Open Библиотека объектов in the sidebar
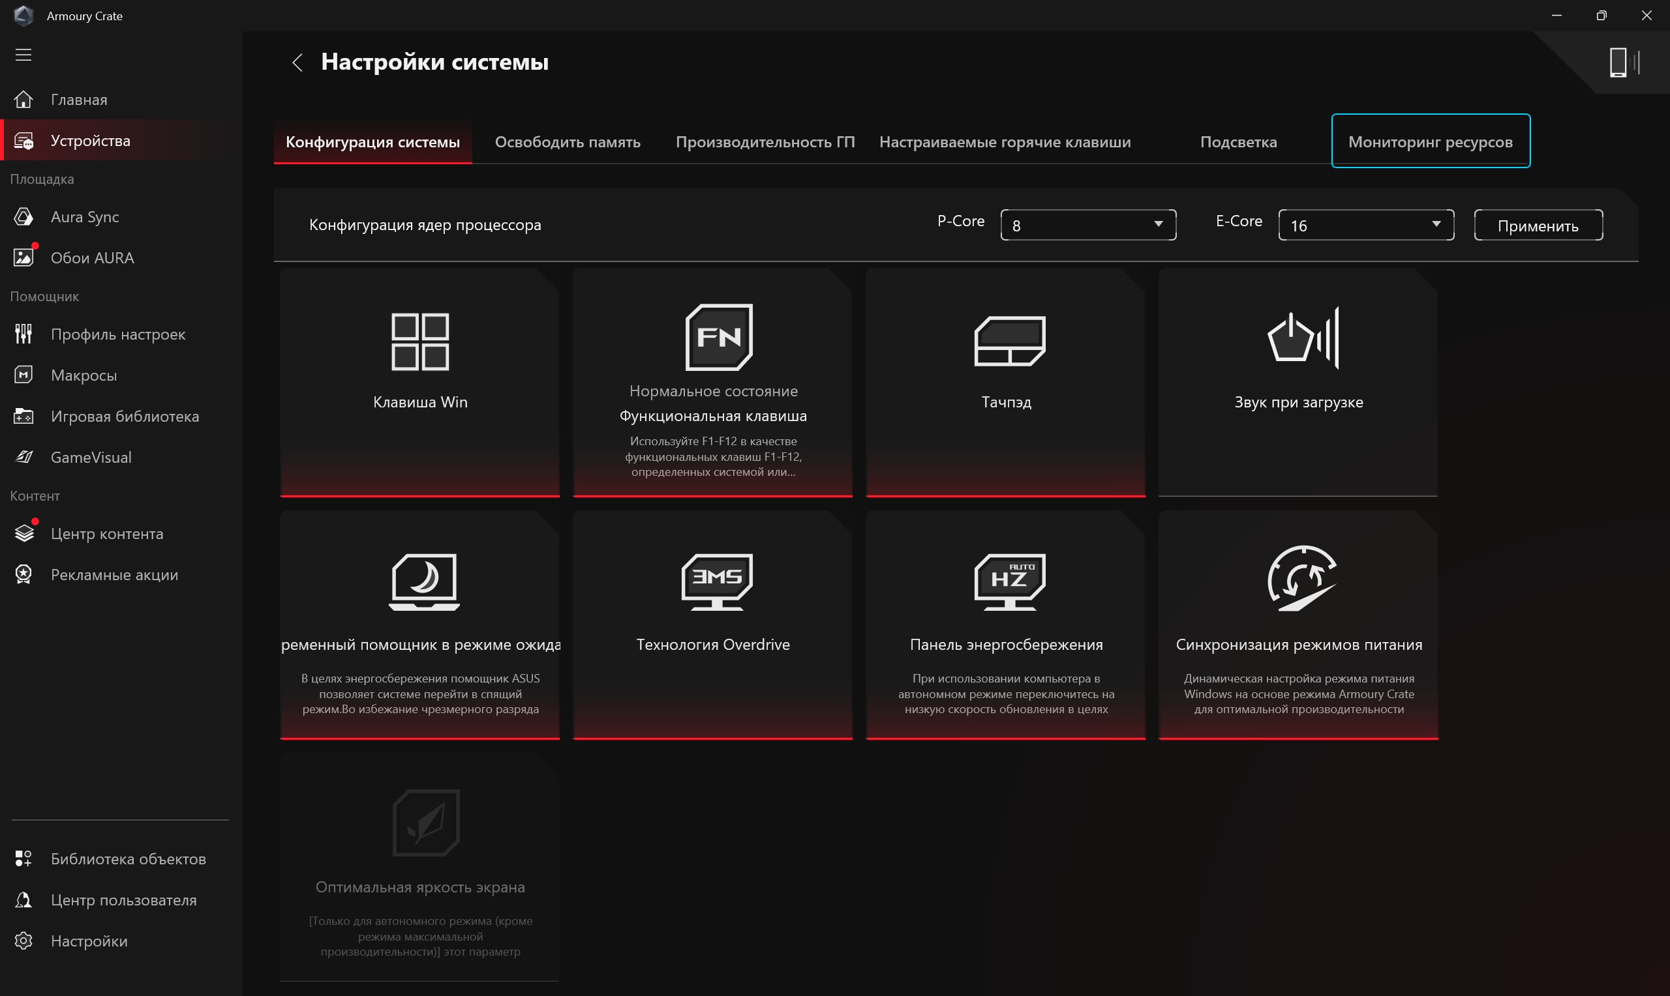Image resolution: width=1670 pixels, height=996 pixels. click(121, 858)
